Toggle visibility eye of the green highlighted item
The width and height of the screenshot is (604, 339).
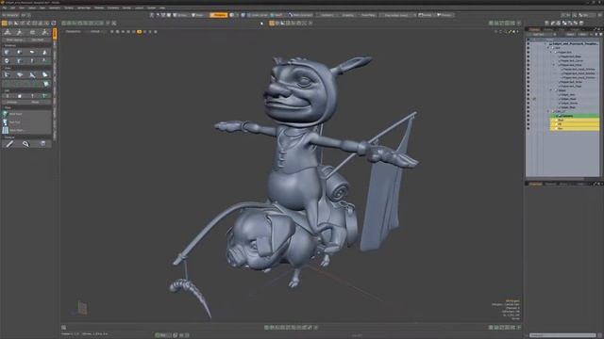coord(528,116)
